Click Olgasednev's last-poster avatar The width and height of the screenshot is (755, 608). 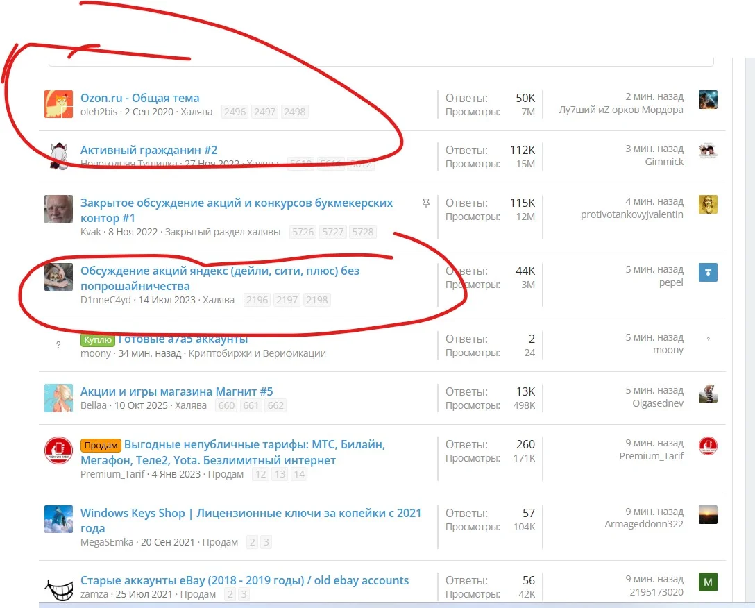tap(708, 393)
